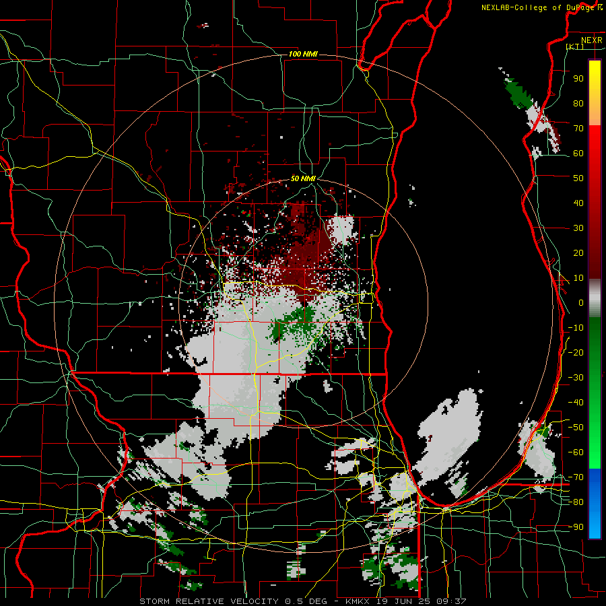Click the -10 value on the velocity scale
Viewport: 606px width, 606px height.
[x=576, y=328]
